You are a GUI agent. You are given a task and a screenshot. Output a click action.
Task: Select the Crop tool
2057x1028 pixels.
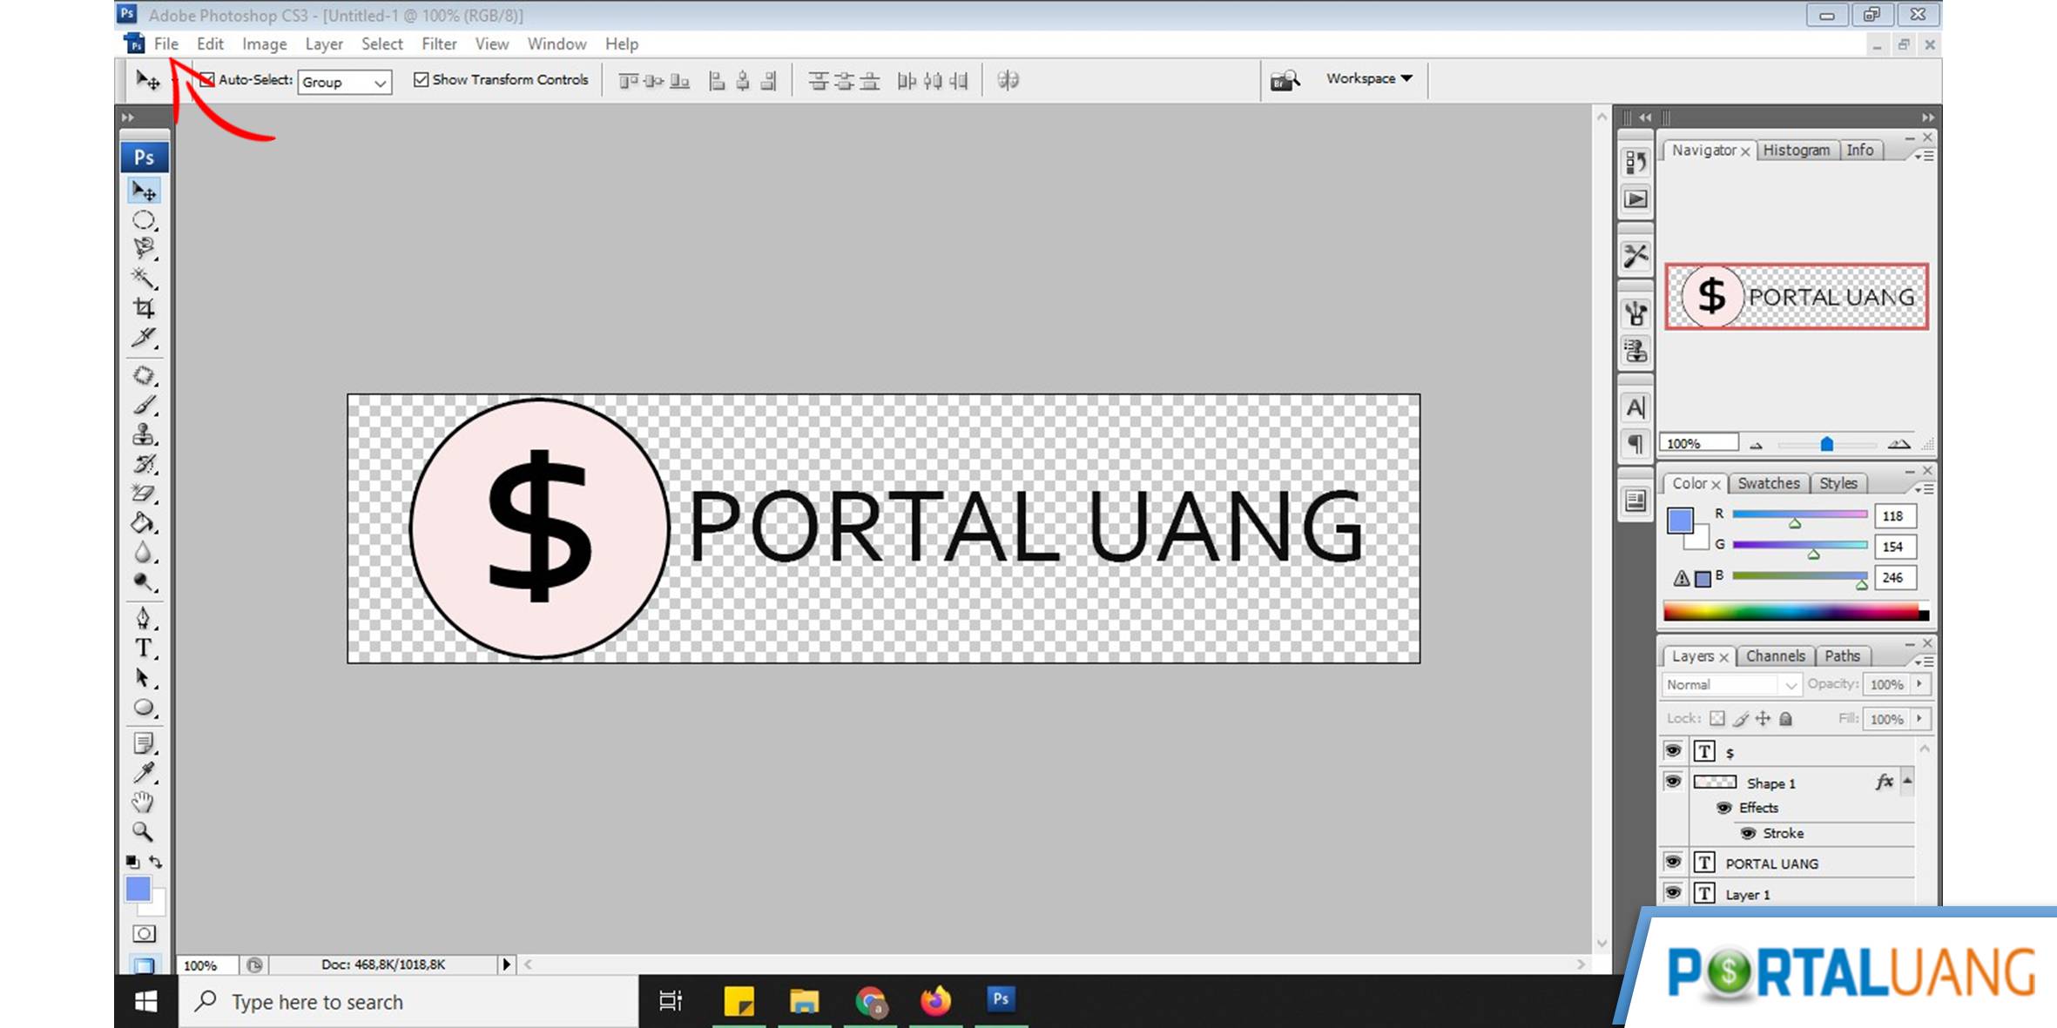pos(144,308)
